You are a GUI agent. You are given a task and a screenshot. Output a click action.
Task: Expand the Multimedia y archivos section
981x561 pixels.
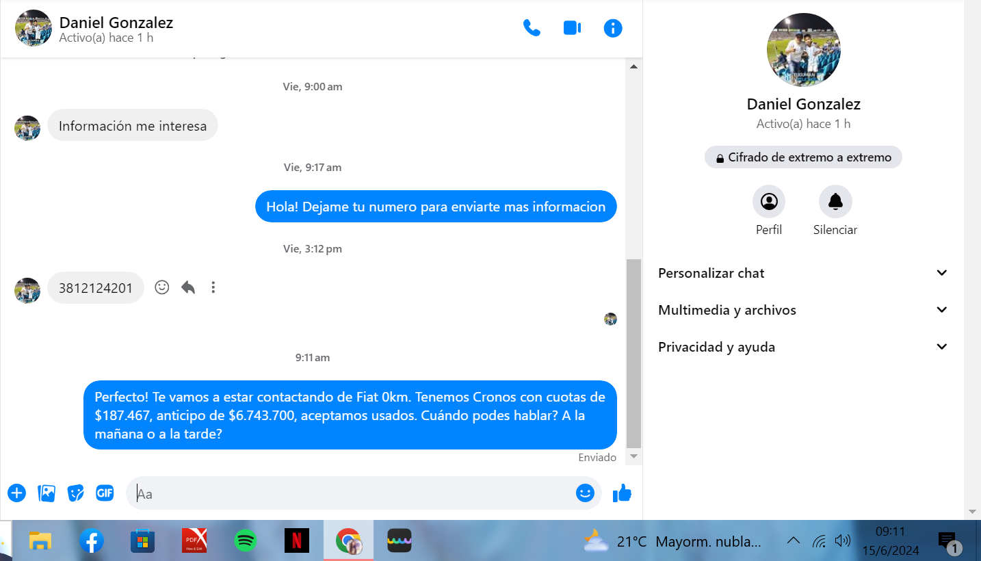[x=803, y=310]
